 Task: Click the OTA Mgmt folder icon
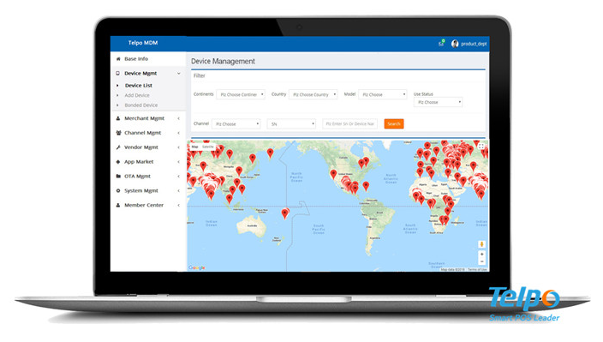tap(118, 177)
